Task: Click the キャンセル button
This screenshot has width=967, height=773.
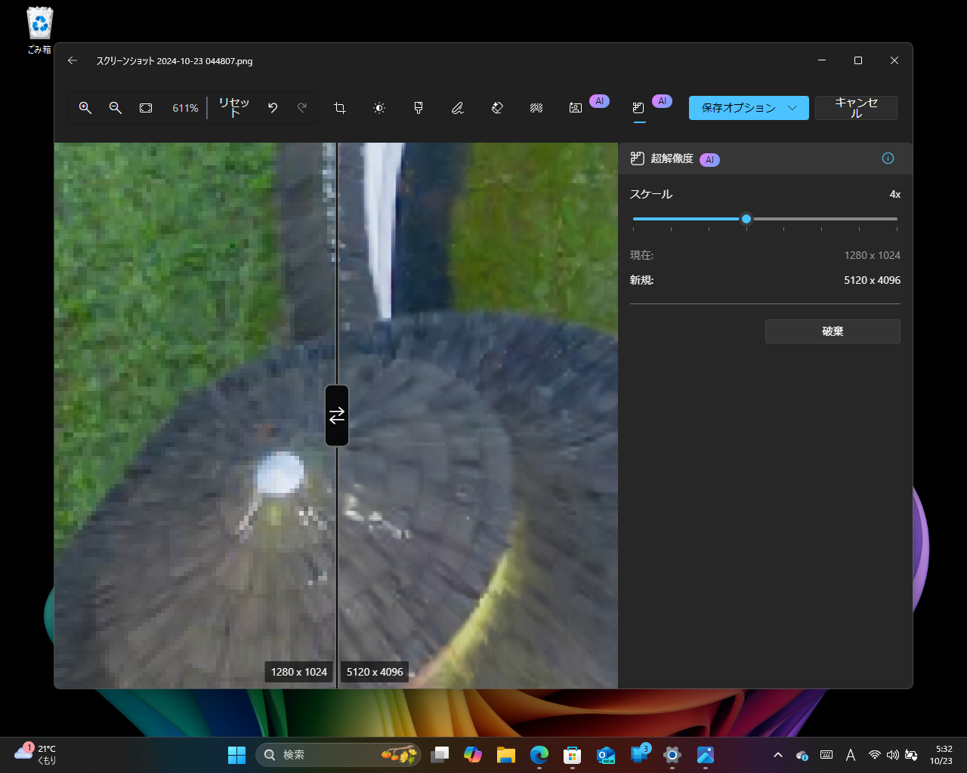Action: 856,108
